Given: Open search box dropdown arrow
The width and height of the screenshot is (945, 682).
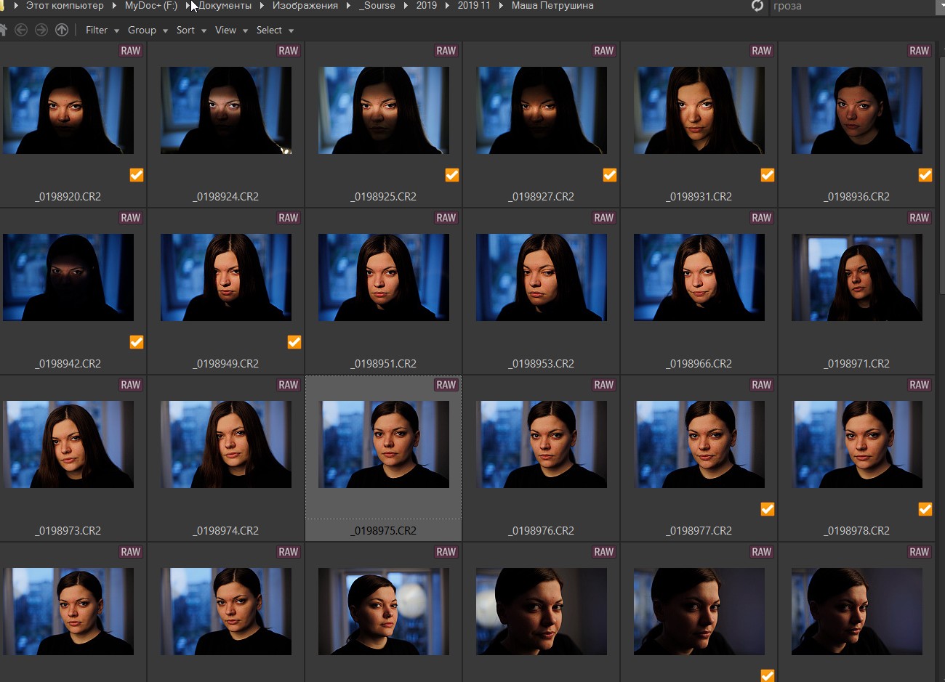Looking at the screenshot, I should pos(941,6).
